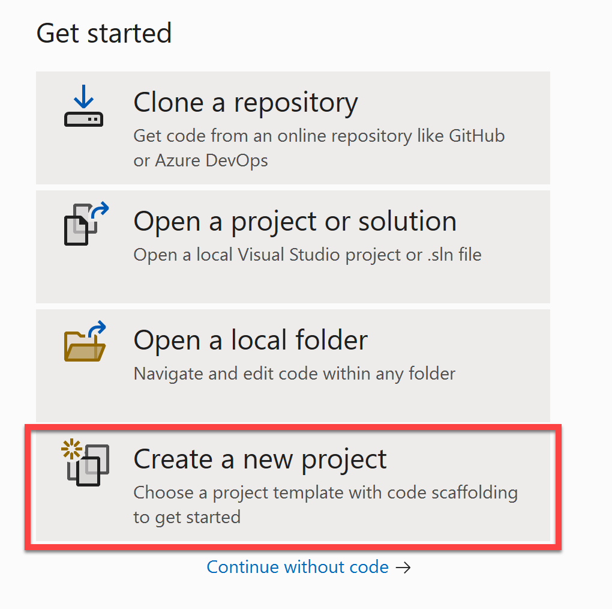This screenshot has width=612, height=609.
Task: Click the .sln file description text
Action: [307, 255]
